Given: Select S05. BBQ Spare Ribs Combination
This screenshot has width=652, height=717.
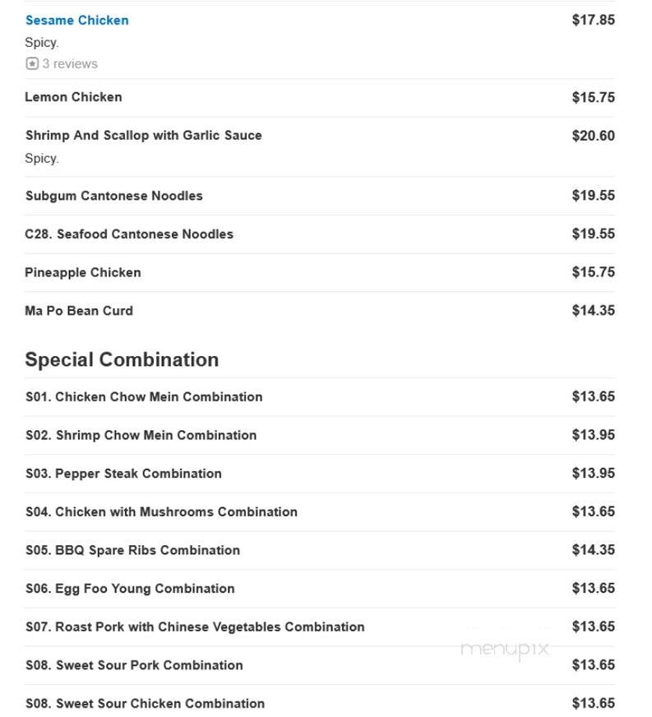Looking at the screenshot, I should [132, 550].
